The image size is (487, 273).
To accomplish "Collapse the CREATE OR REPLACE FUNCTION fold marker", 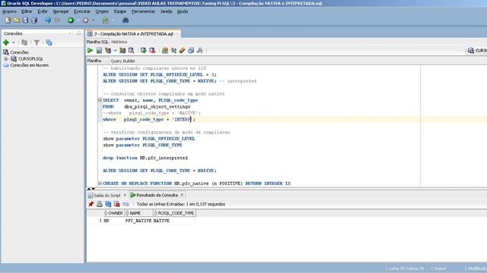I will (100, 184).
